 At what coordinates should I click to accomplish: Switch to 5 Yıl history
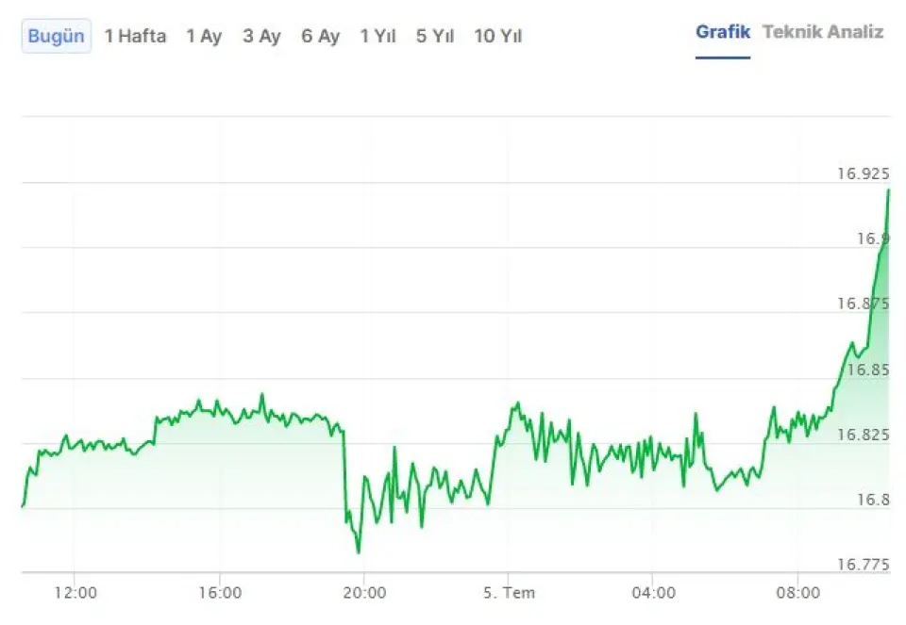coord(435,37)
